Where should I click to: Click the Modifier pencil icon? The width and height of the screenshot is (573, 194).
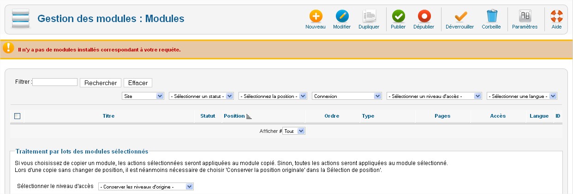342,17
